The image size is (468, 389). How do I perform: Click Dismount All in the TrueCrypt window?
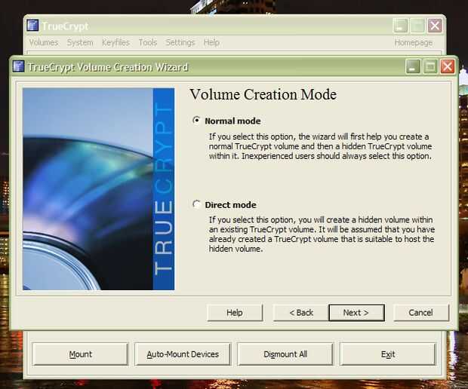click(285, 354)
